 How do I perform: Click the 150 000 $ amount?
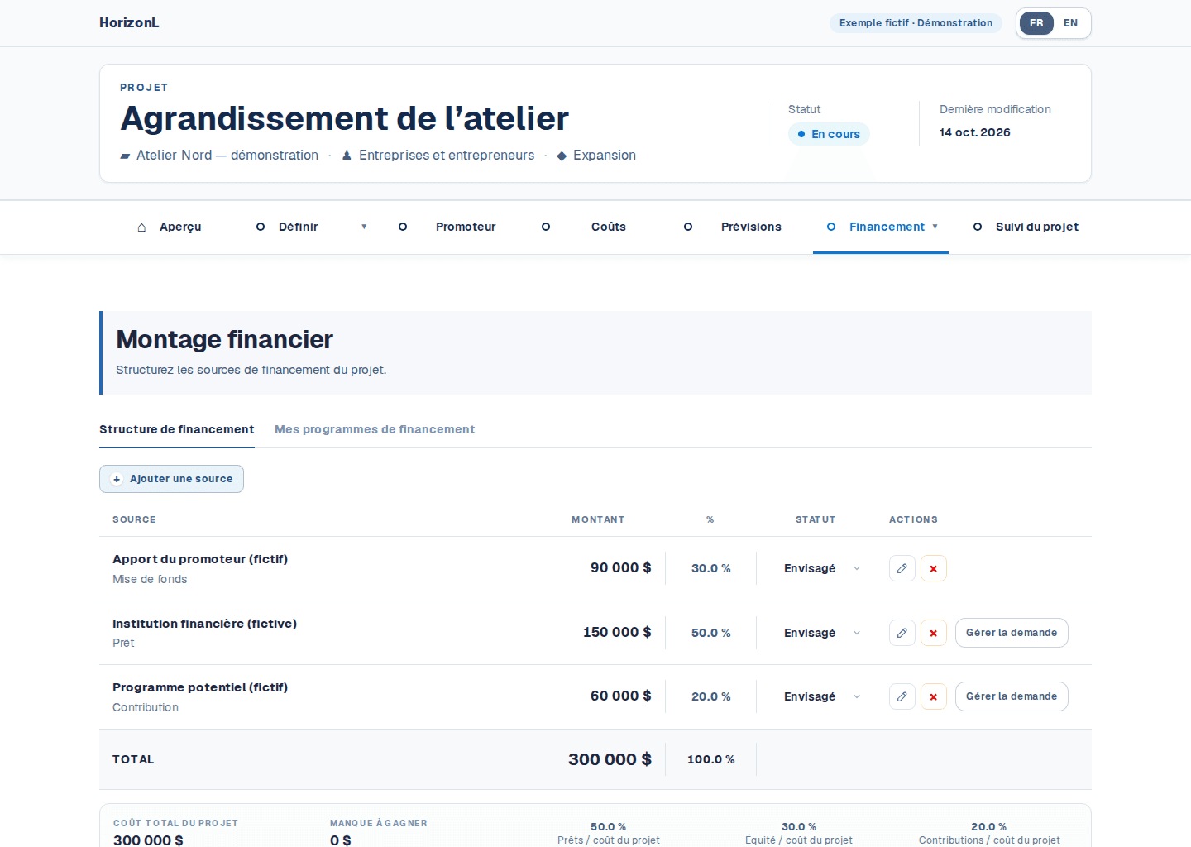point(617,632)
